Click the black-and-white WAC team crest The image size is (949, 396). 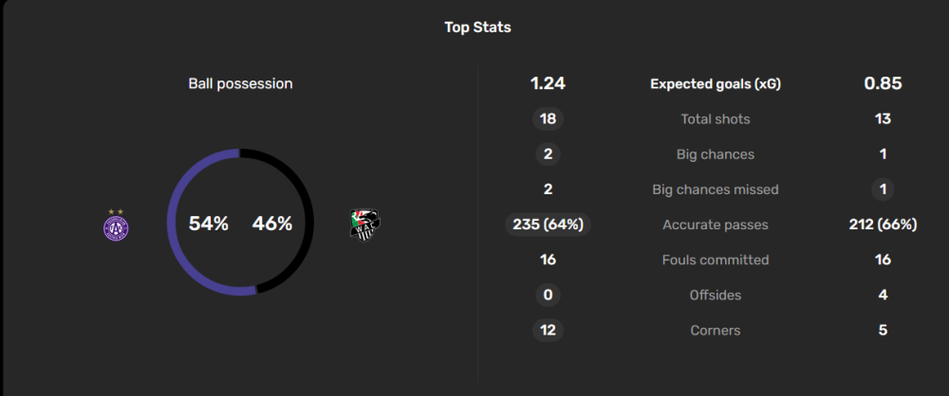365,225
